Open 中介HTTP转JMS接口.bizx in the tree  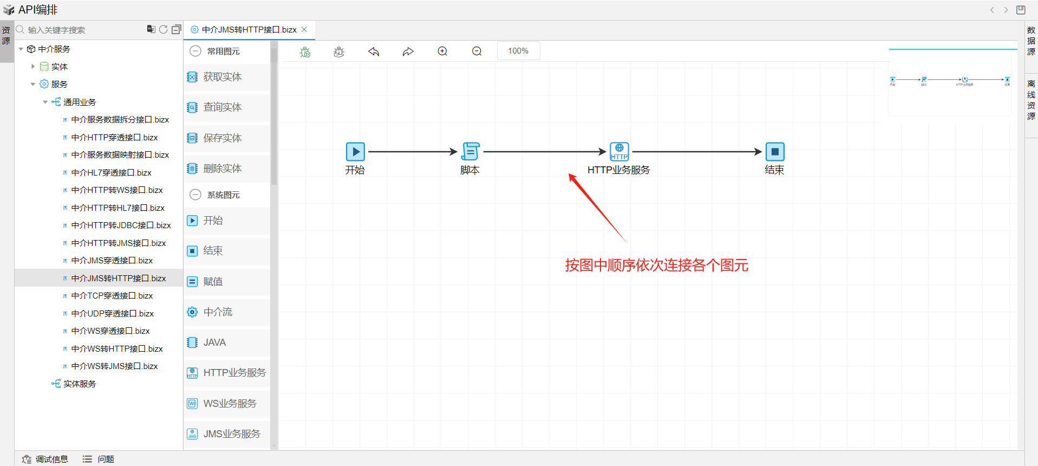tap(118, 243)
